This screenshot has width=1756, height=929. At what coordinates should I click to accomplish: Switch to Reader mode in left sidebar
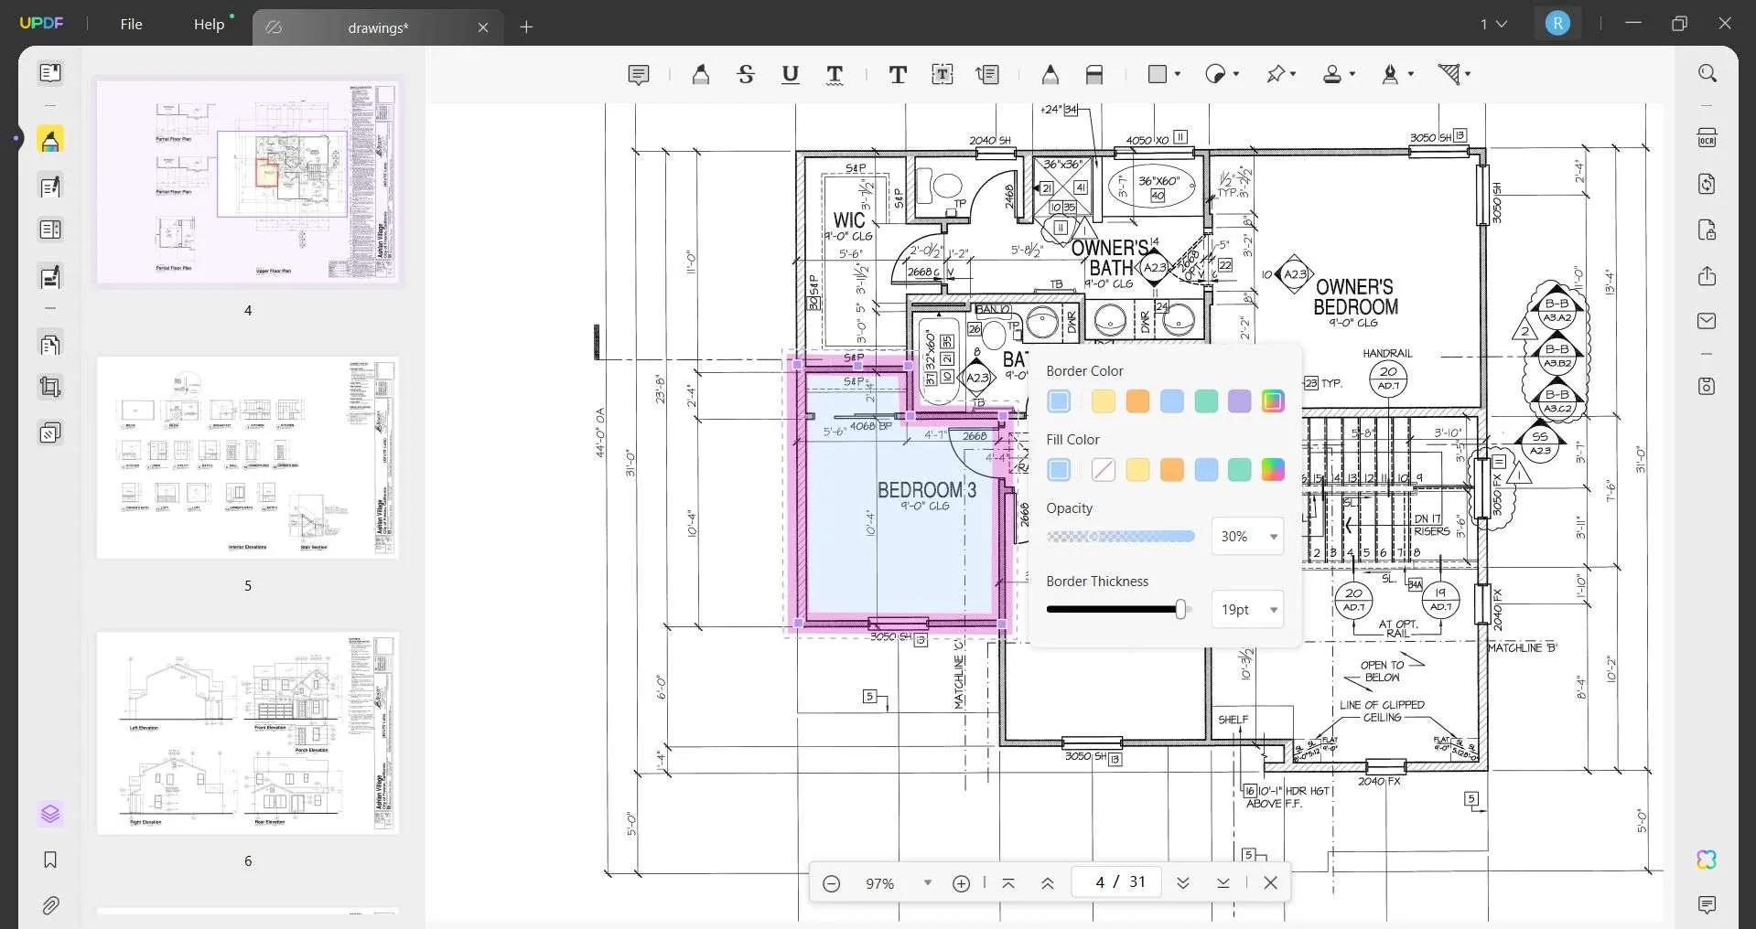pyautogui.click(x=50, y=72)
